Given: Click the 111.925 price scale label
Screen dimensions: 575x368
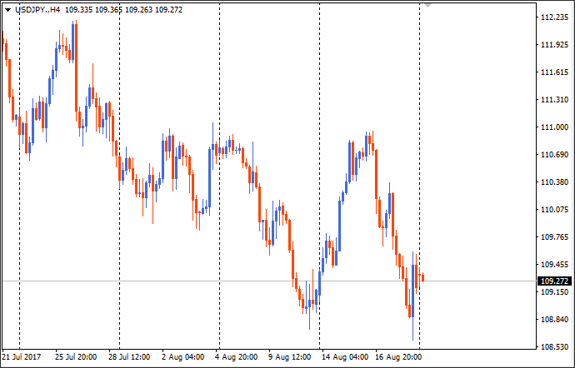Looking at the screenshot, I should tap(554, 45).
